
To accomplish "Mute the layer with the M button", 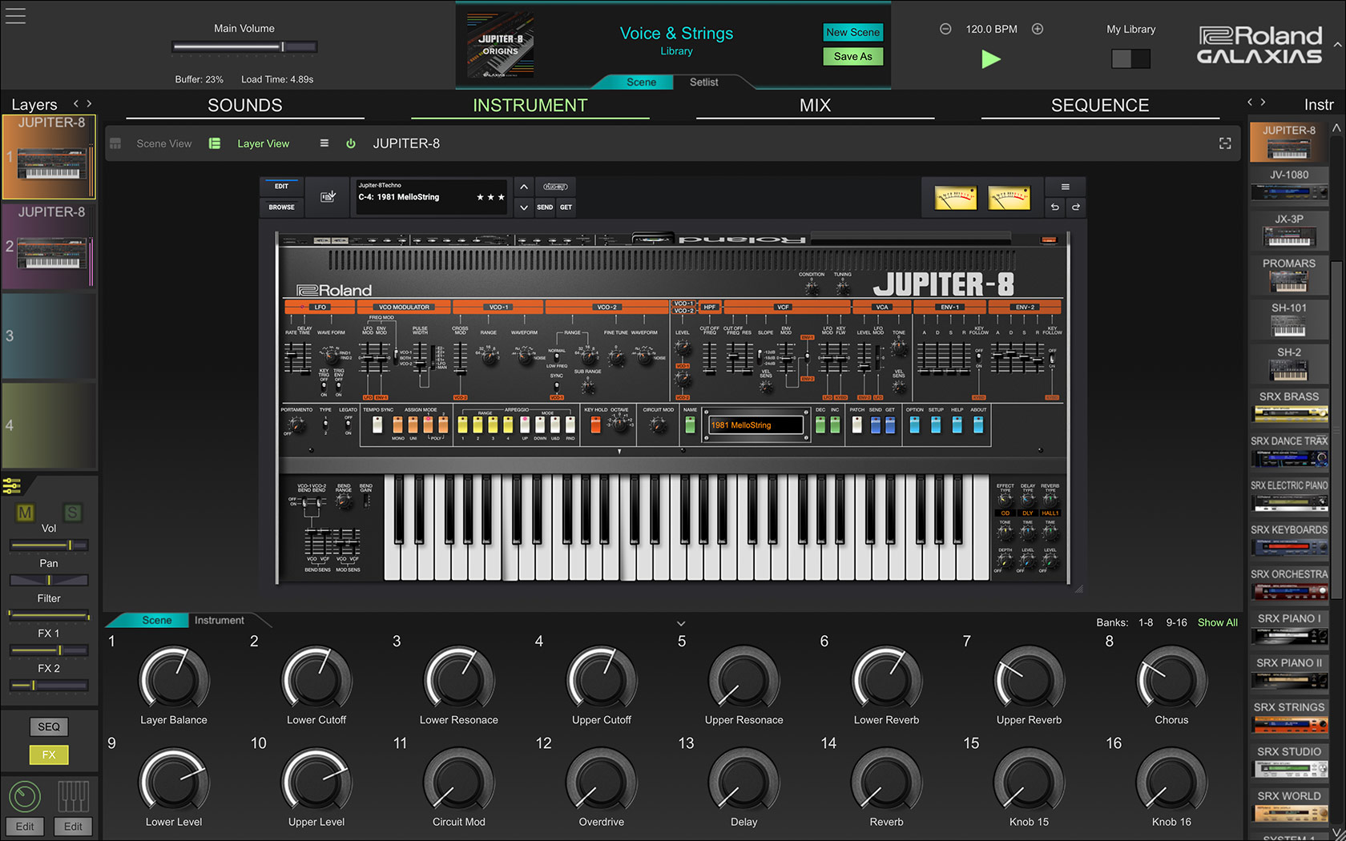I will point(25,513).
